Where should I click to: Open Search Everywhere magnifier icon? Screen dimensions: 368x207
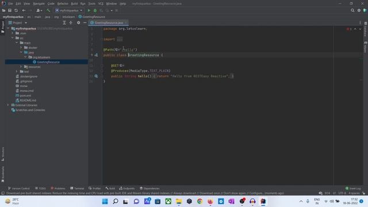tap(352, 10)
